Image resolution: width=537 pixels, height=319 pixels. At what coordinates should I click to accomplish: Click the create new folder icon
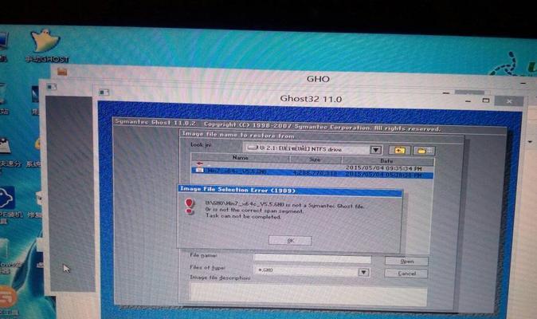[424, 151]
